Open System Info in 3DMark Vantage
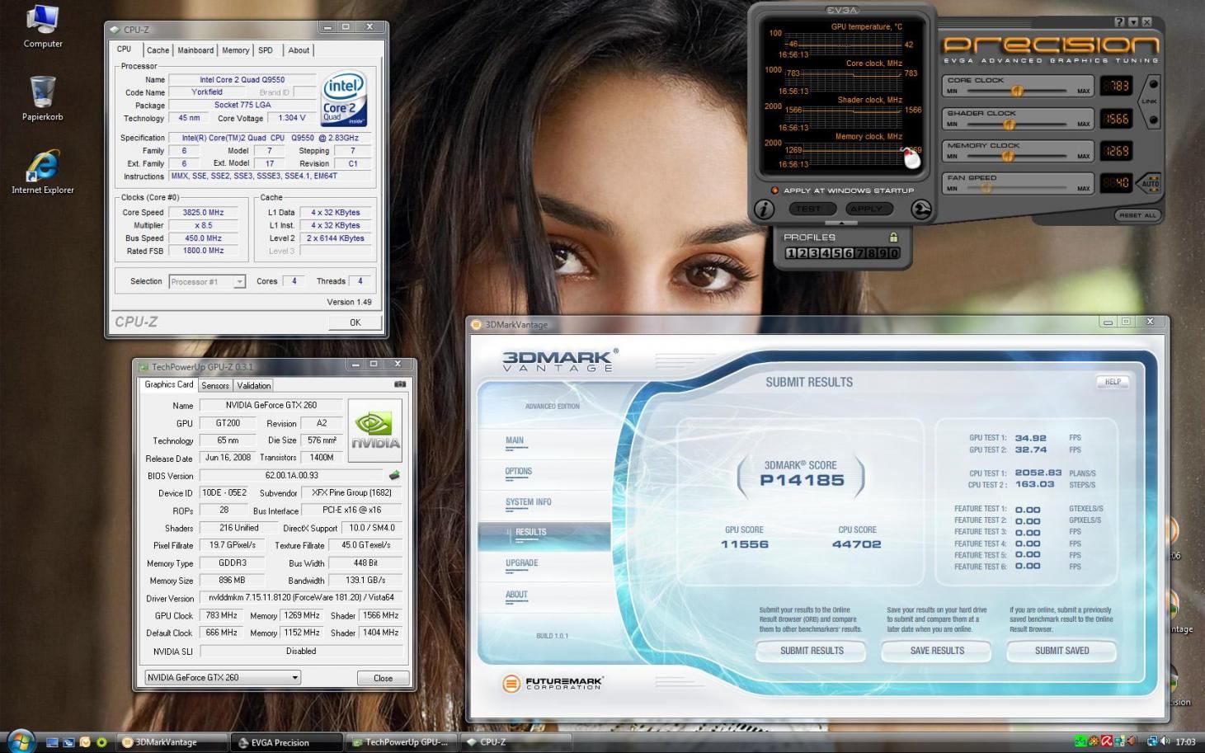Viewport: 1205px width, 753px height. coord(528,501)
